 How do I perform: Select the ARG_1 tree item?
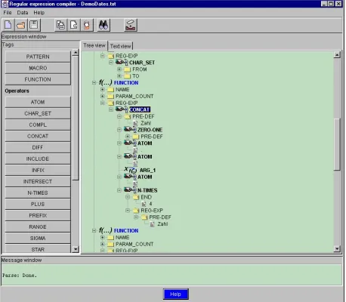coord(147,171)
